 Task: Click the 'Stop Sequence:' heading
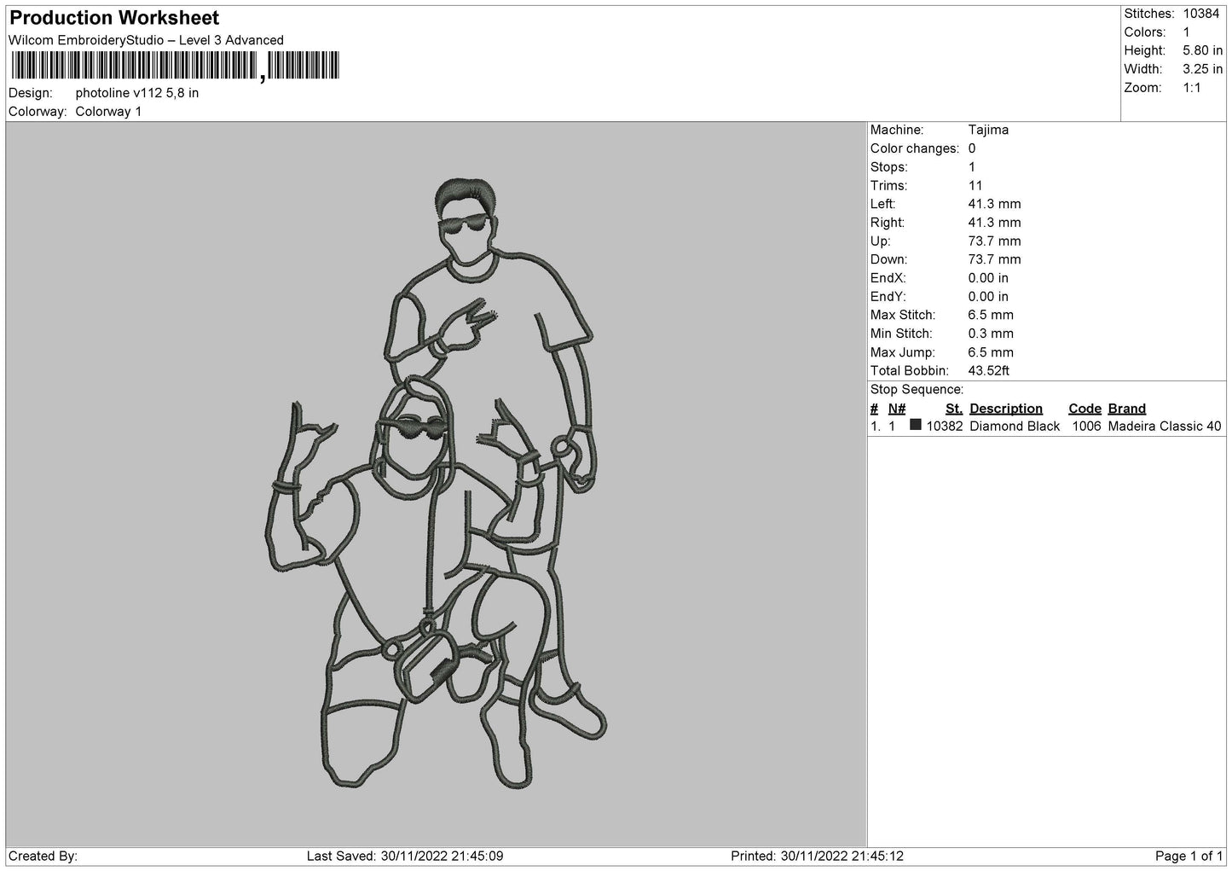click(x=917, y=391)
